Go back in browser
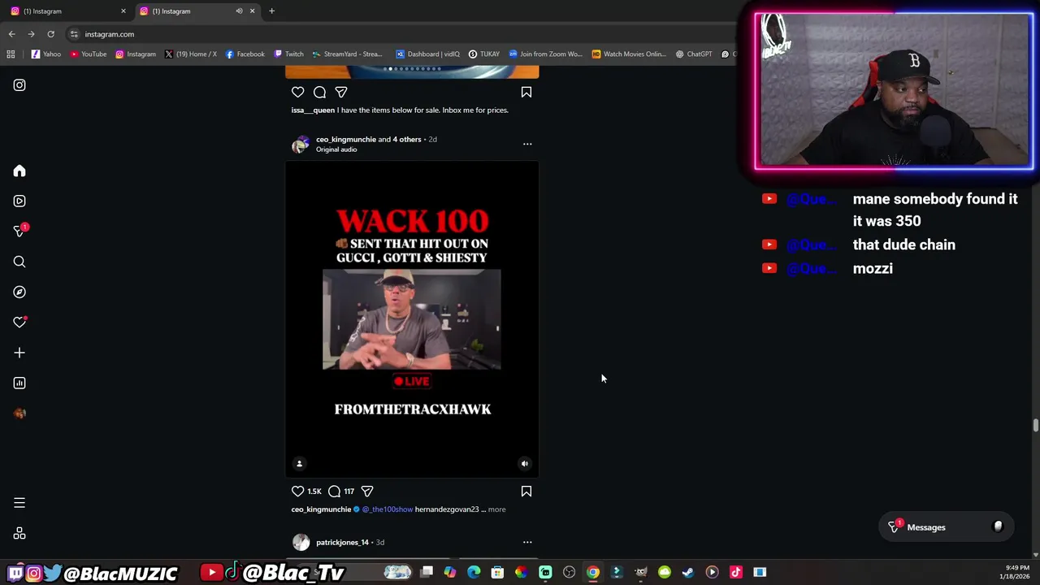 [x=11, y=34]
